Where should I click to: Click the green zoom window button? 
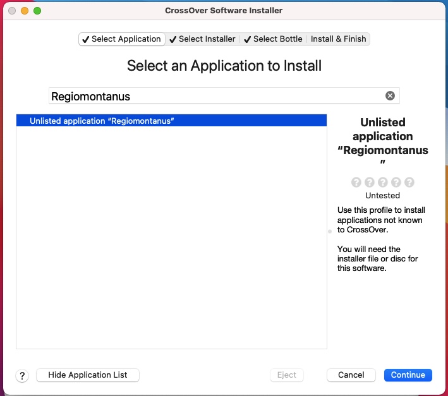pos(37,11)
